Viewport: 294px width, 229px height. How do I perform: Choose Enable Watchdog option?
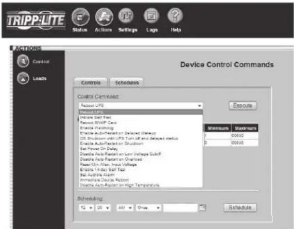[x=141, y=128]
